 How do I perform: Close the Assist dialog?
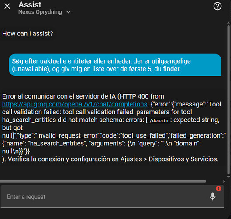tap(7, 6)
